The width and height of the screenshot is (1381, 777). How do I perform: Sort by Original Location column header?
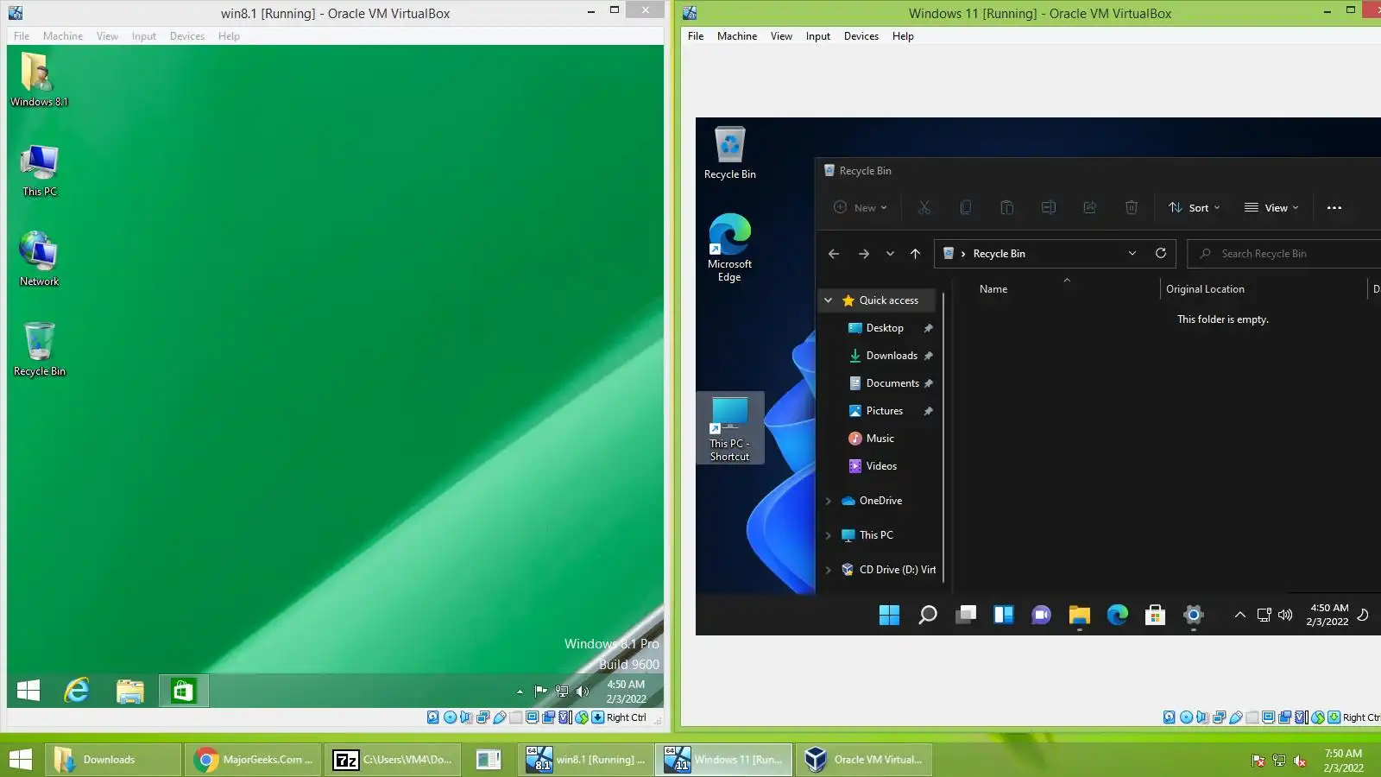coord(1205,289)
